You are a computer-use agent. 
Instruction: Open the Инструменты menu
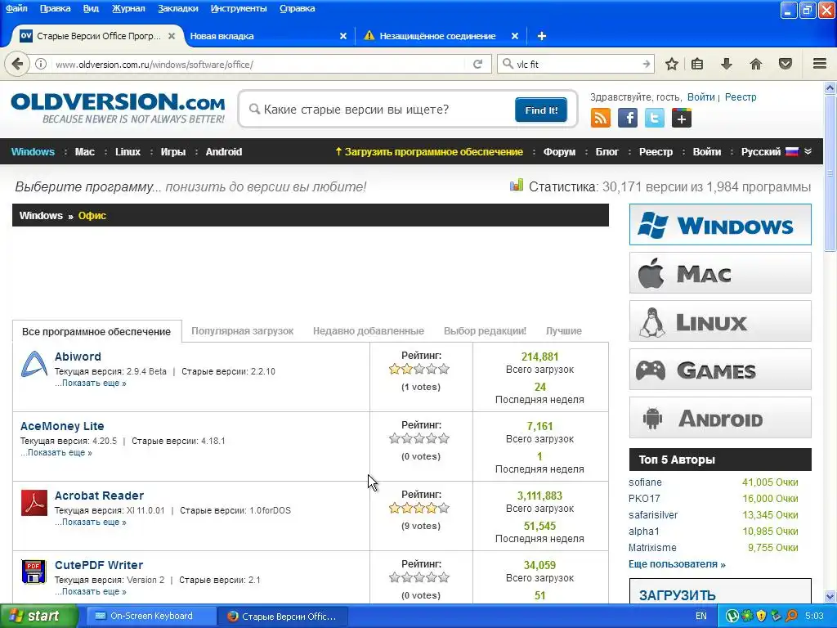coord(239,8)
